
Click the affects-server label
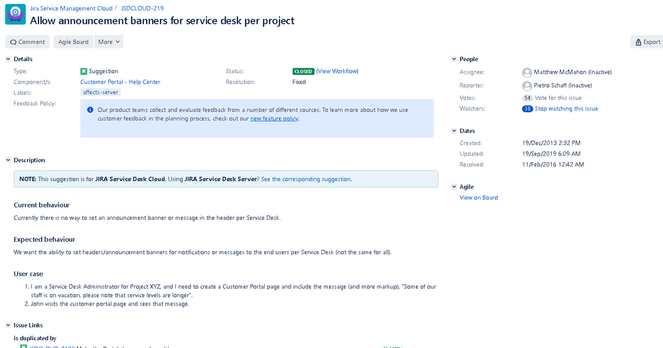(x=101, y=92)
